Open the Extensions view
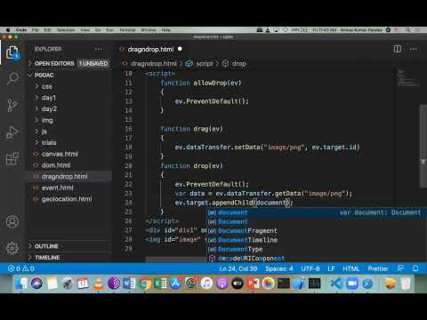 pos(12,158)
